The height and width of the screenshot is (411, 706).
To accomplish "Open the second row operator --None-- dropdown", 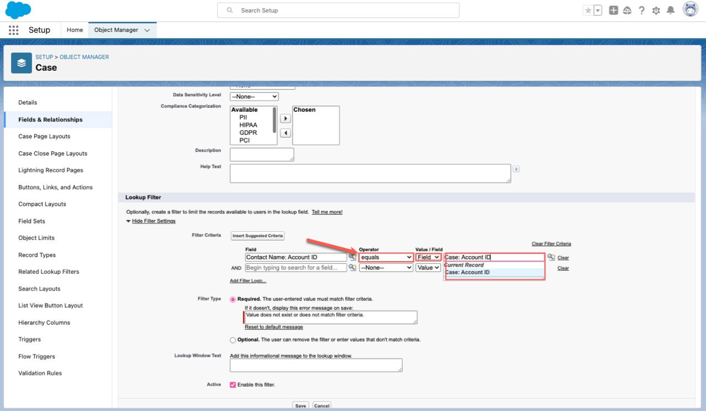I will pyautogui.click(x=386, y=268).
